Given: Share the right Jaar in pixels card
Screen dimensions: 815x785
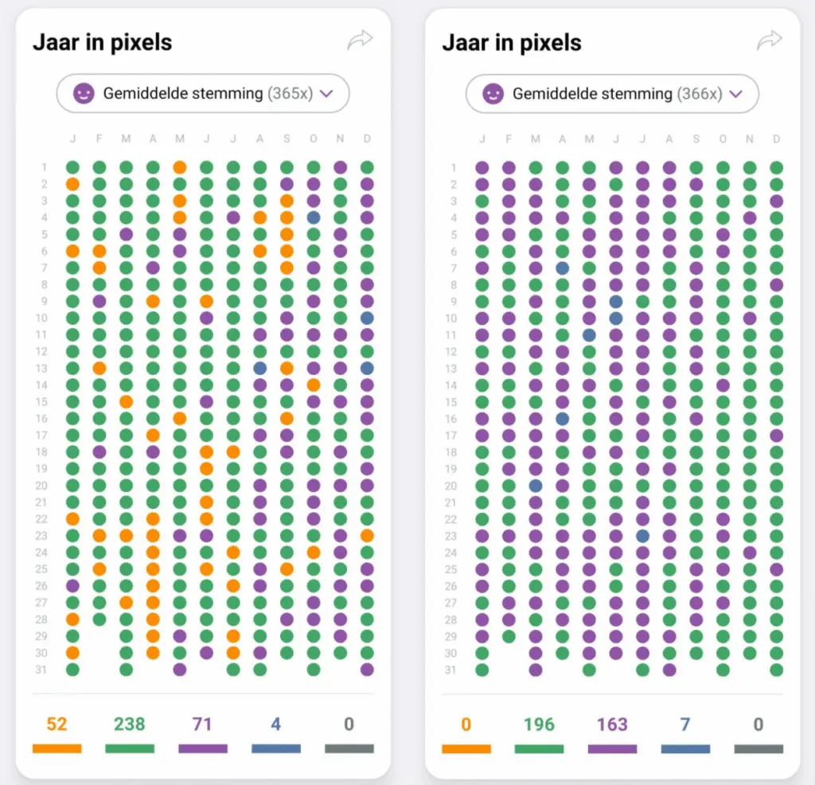Looking at the screenshot, I should (x=770, y=40).
